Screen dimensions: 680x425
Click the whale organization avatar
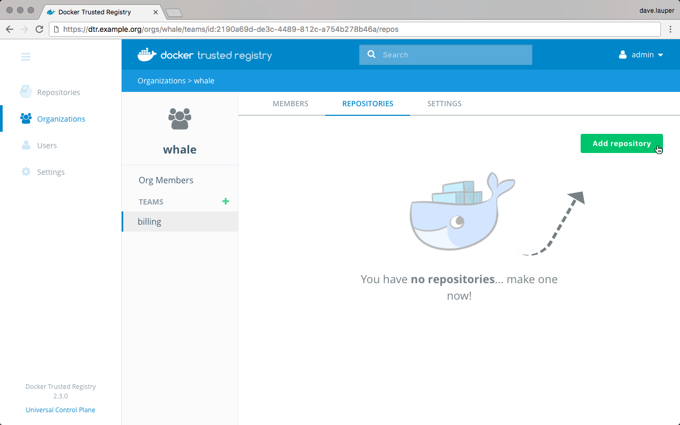(x=180, y=118)
